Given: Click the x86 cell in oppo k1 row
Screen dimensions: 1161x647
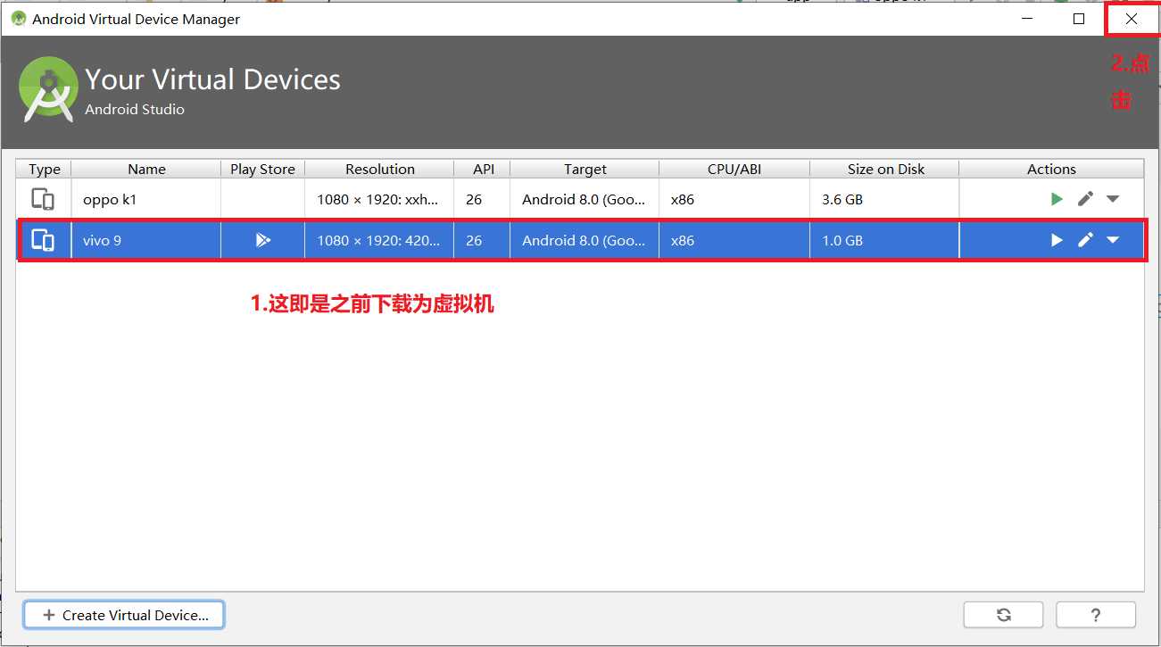Looking at the screenshot, I should [x=734, y=199].
